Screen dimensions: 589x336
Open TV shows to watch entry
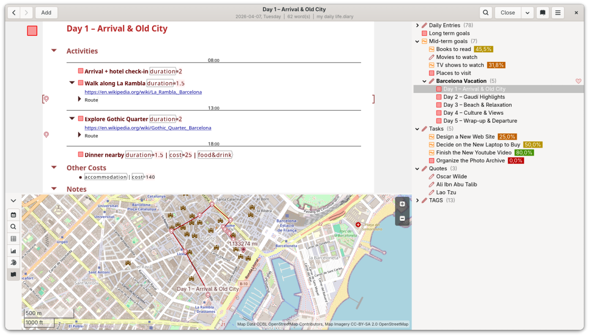pos(460,65)
